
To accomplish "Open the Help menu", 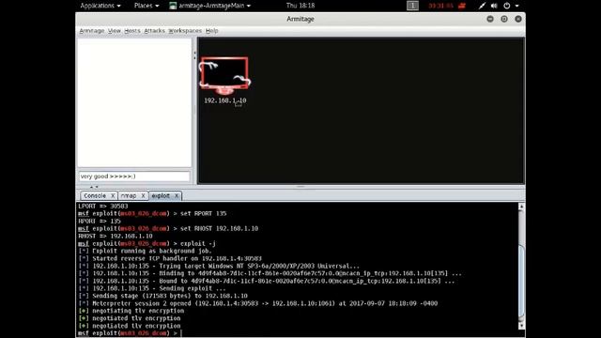I will tap(211, 31).
